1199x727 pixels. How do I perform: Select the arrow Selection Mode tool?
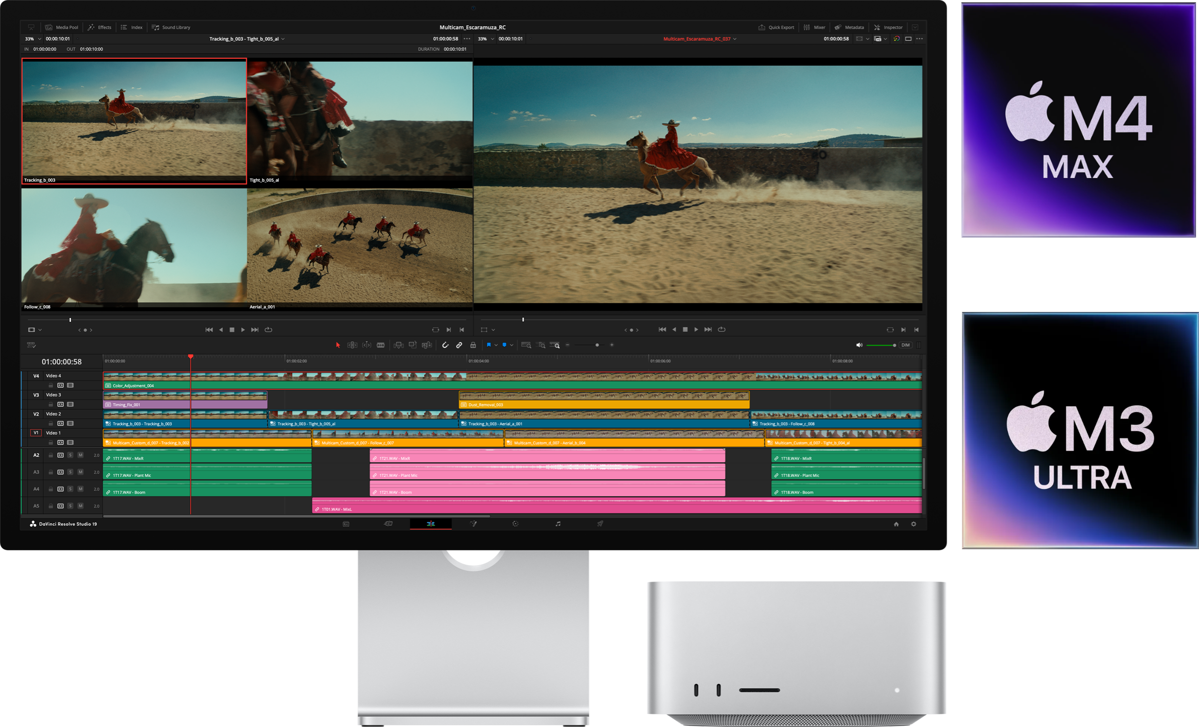[338, 345]
